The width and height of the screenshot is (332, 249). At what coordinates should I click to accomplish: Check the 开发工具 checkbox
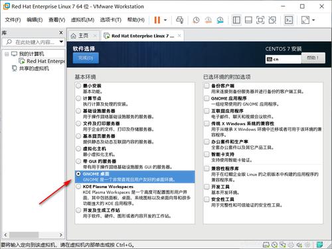207,187
